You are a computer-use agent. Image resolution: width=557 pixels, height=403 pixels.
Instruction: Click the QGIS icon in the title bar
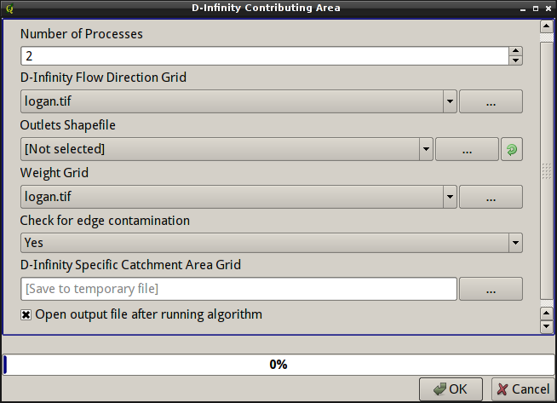pyautogui.click(x=10, y=8)
